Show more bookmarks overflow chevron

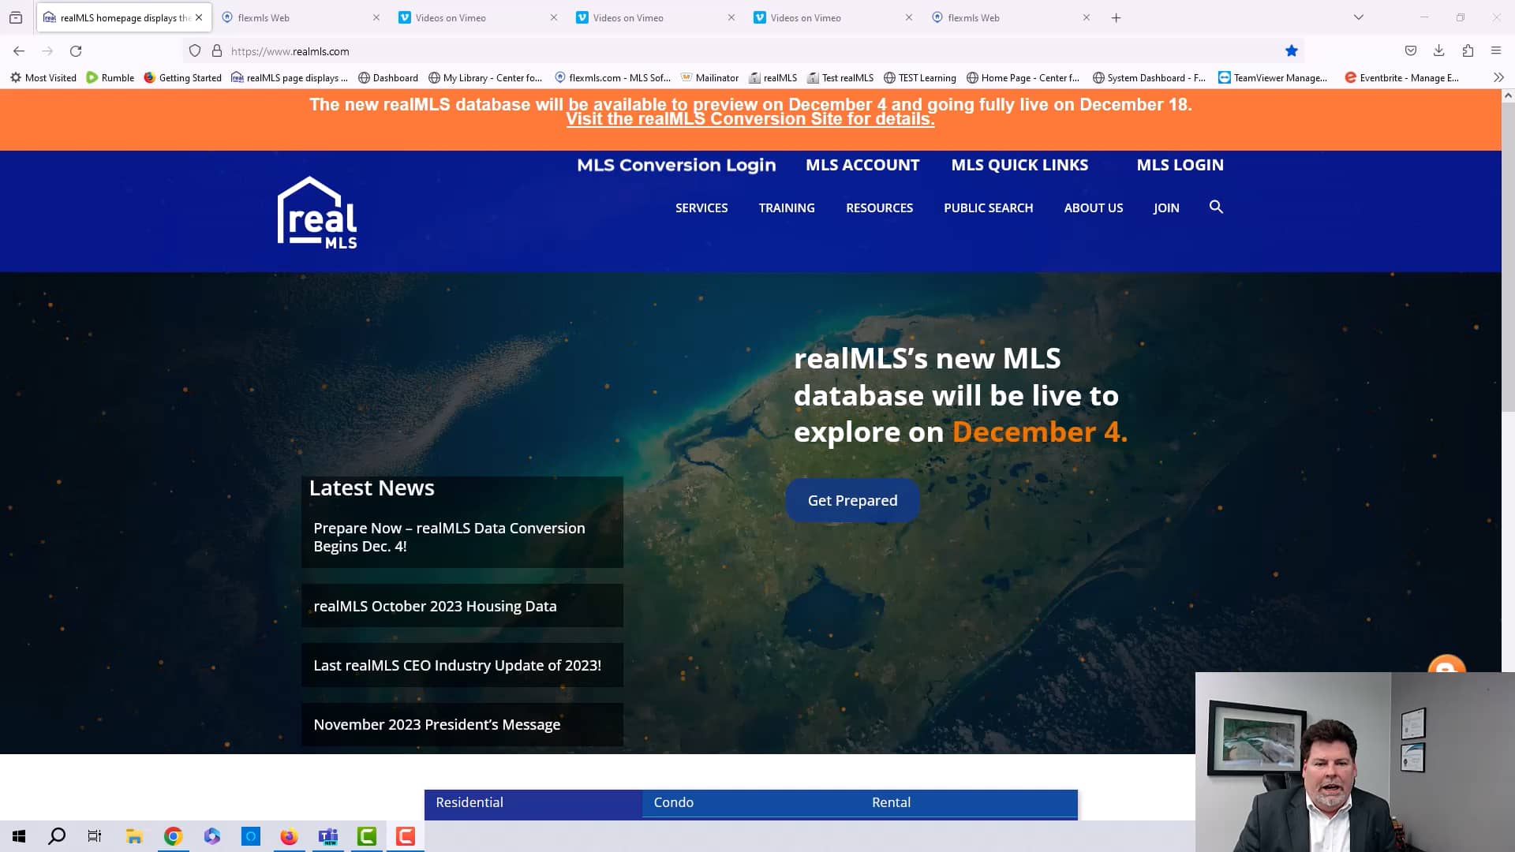pos(1498,77)
